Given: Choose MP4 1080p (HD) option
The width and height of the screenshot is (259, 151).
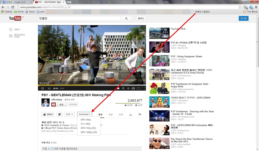Looking at the screenshot, I should click(x=89, y=132).
